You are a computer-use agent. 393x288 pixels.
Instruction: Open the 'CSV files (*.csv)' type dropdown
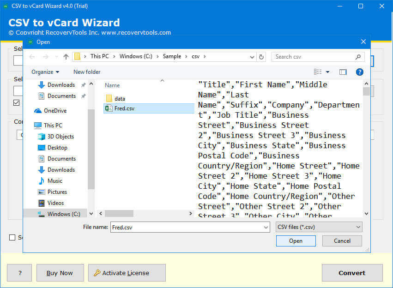pyautogui.click(x=319, y=227)
